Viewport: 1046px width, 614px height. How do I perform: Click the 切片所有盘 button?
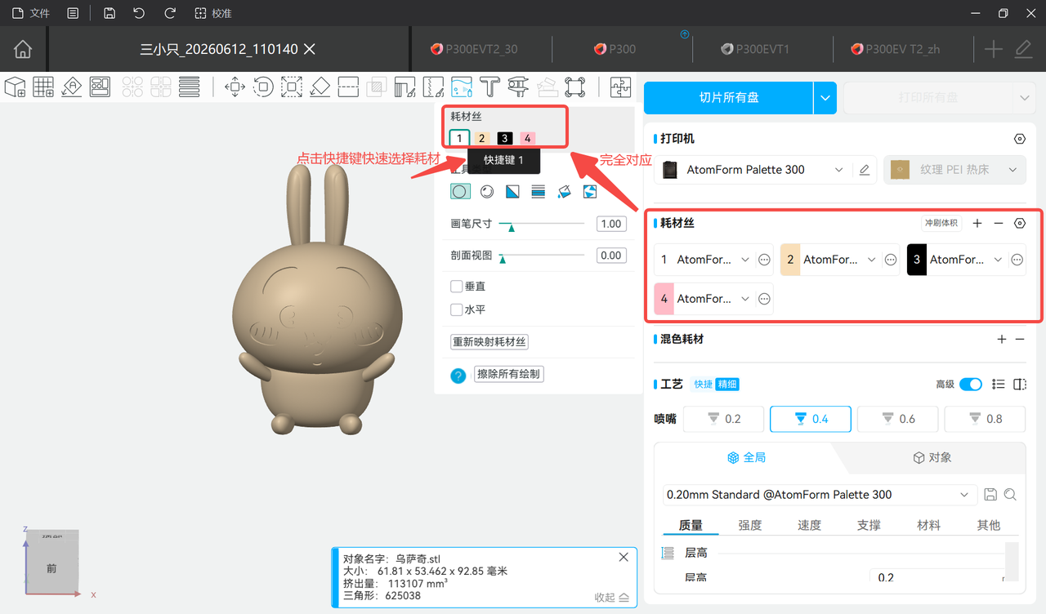[729, 98]
